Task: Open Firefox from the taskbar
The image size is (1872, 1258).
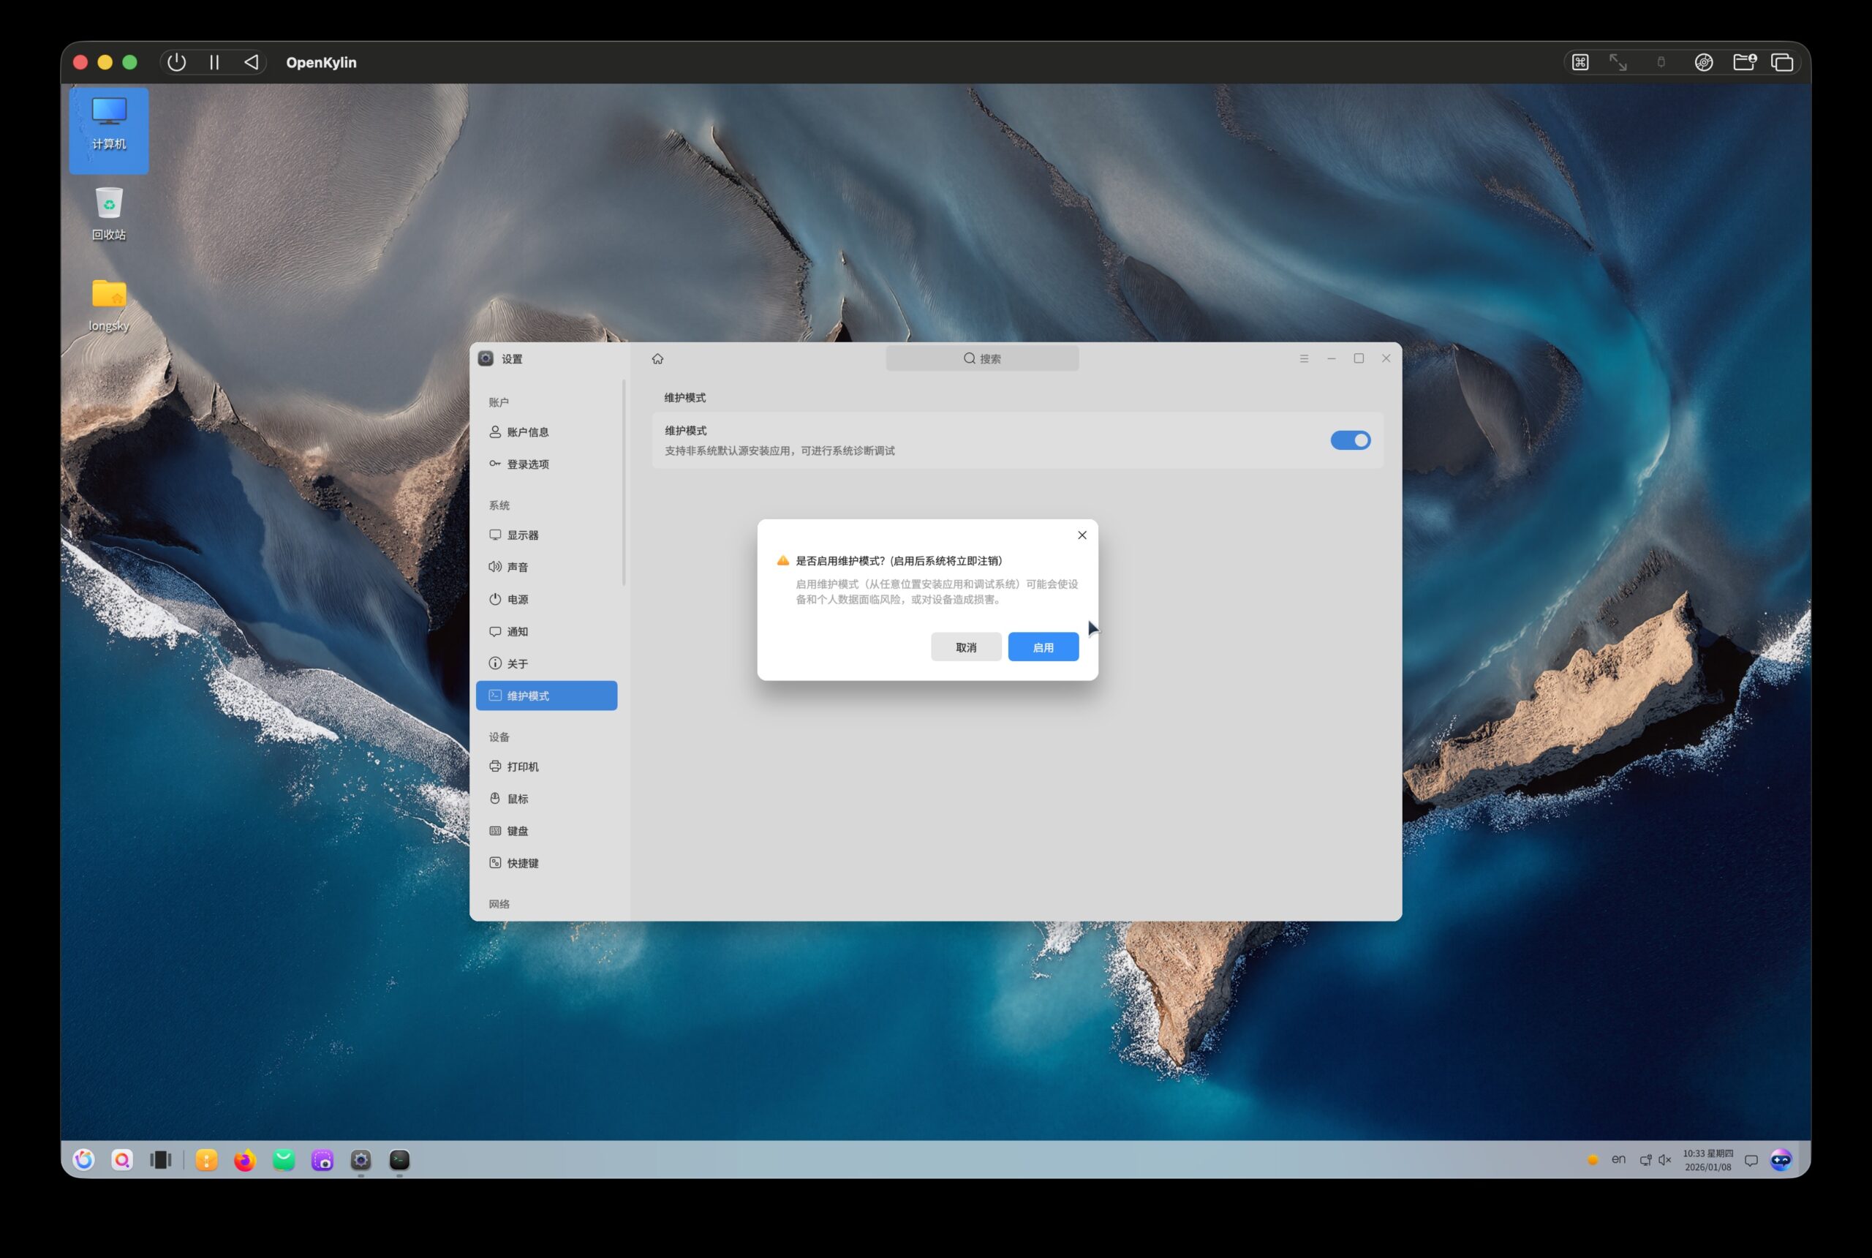Action: (x=245, y=1160)
